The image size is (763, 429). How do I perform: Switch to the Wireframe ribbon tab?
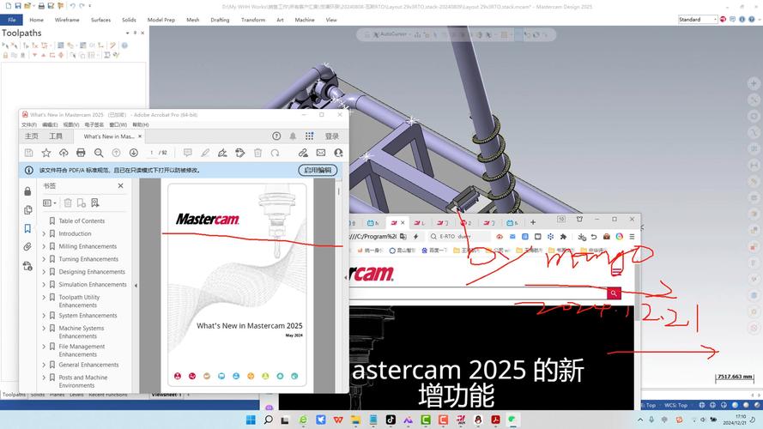coord(67,20)
